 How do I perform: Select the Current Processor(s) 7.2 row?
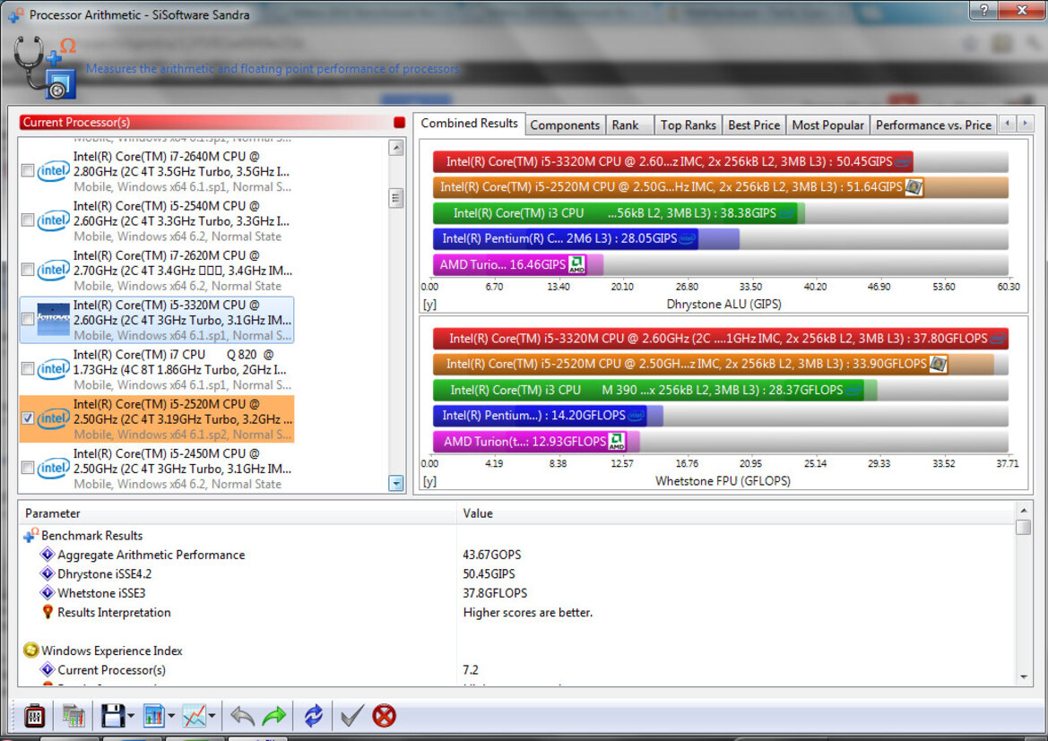[515, 669]
